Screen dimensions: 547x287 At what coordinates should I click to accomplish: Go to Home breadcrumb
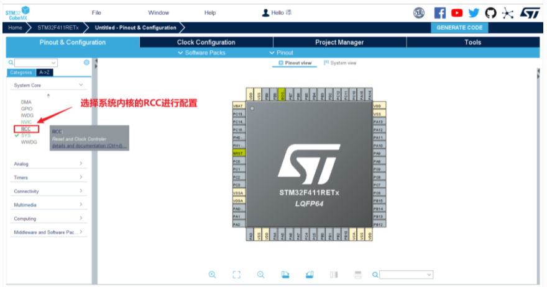pyautogui.click(x=15, y=27)
